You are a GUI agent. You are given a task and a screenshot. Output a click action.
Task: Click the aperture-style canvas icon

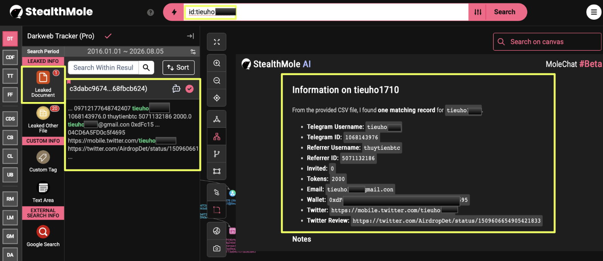click(x=216, y=231)
